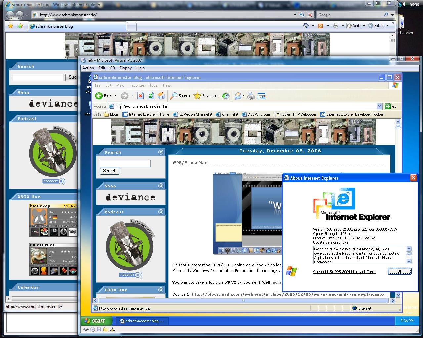The height and width of the screenshot is (338, 423).
Task: Open Fiddler HTTP Debugger link
Action: tap(295, 114)
